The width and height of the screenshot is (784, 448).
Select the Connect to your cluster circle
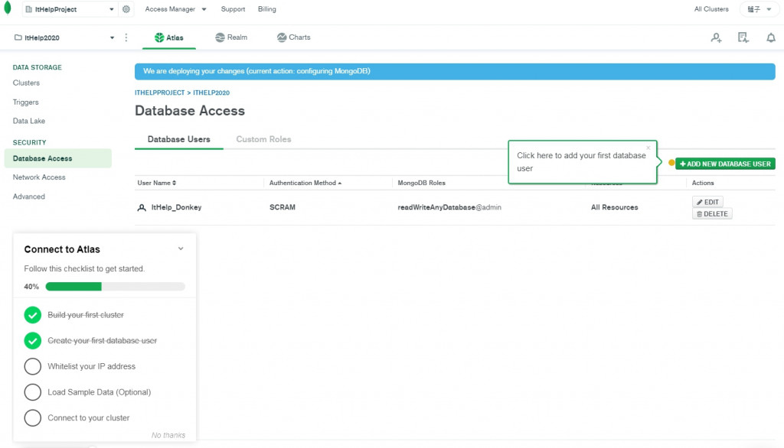(32, 418)
